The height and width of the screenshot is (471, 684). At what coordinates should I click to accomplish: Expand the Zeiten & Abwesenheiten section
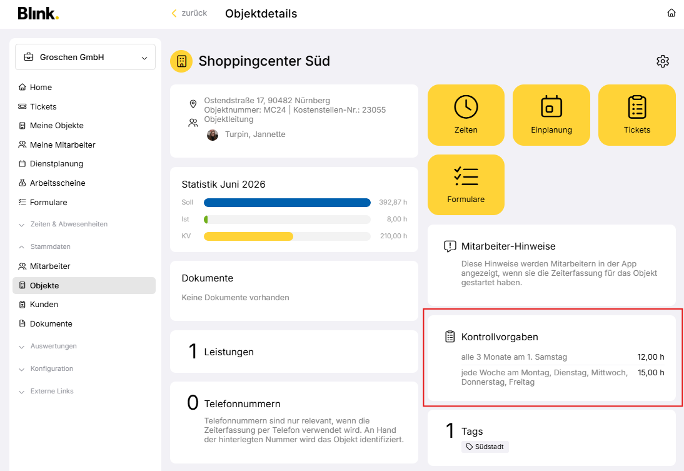pyautogui.click(x=69, y=225)
